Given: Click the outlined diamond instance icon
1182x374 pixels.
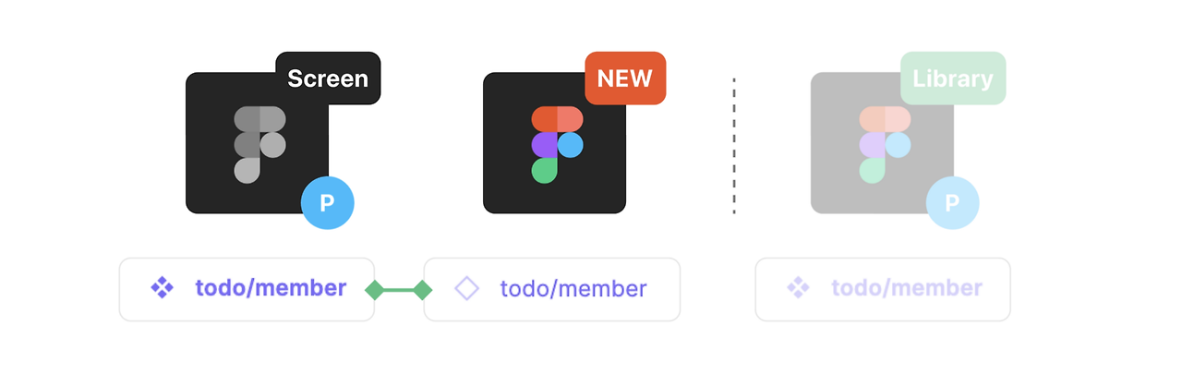Looking at the screenshot, I should 467,289.
